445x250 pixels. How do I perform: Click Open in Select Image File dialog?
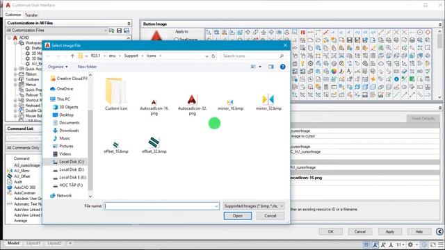pyautogui.click(x=238, y=216)
